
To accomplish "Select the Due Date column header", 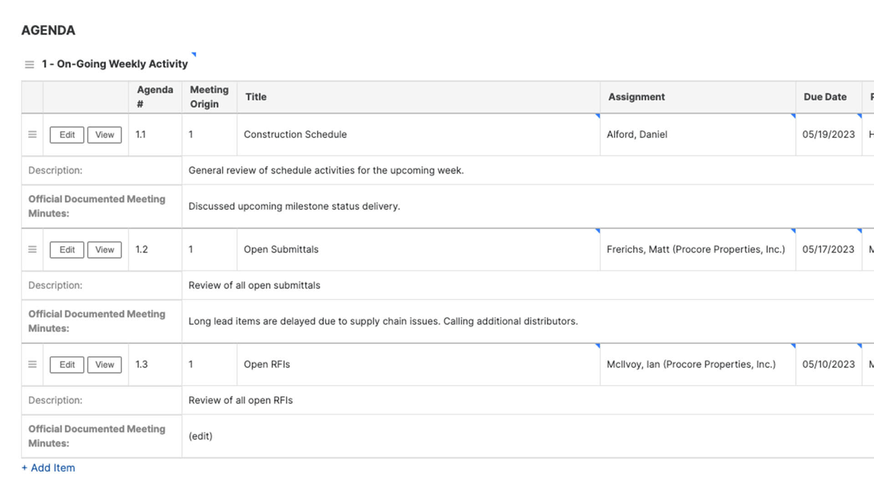I will [825, 97].
